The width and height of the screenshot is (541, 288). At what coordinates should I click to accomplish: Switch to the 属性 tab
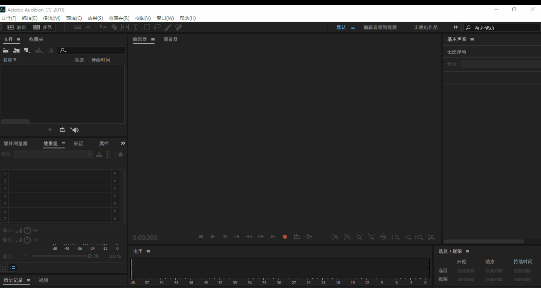(x=104, y=144)
